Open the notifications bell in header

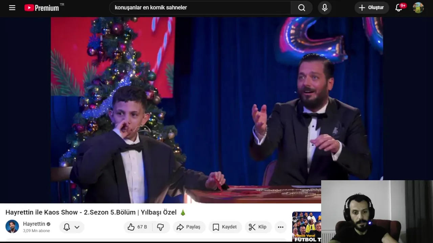[399, 7]
